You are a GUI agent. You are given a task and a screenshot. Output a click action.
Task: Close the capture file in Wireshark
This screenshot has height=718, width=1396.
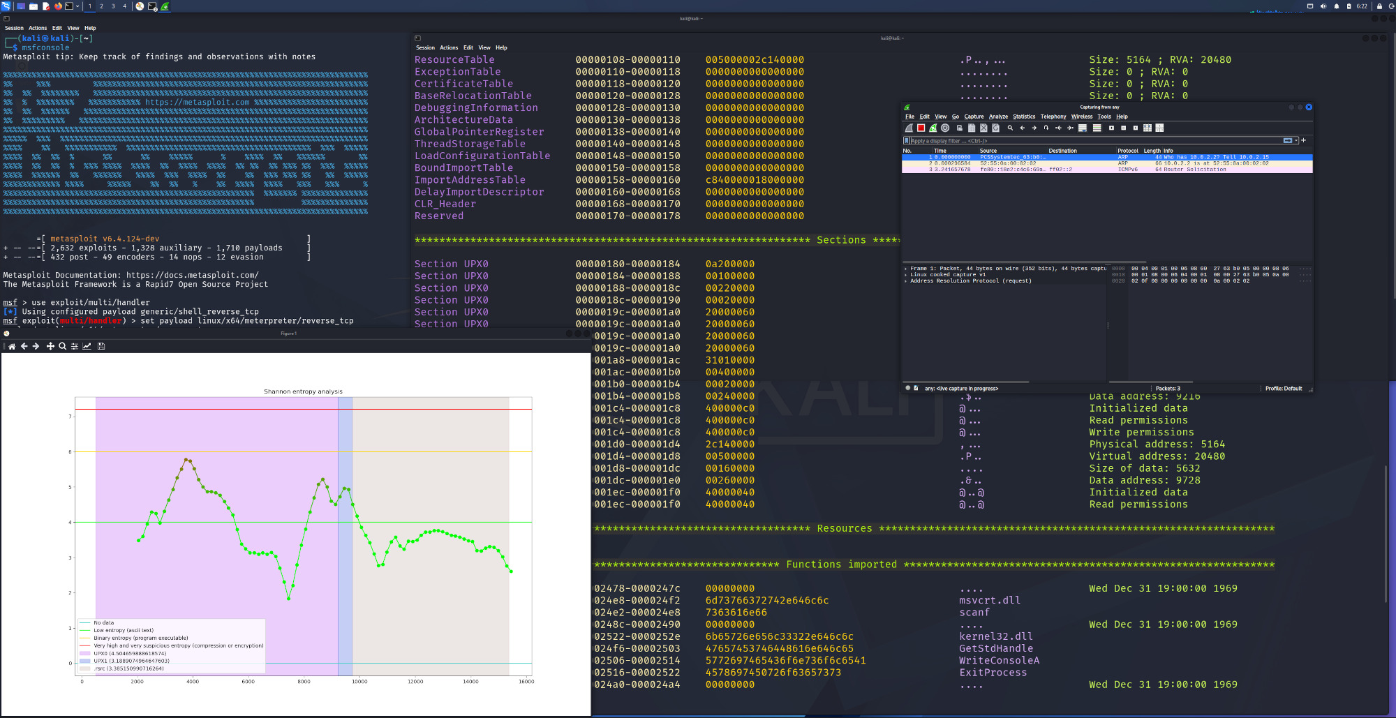coord(983,128)
